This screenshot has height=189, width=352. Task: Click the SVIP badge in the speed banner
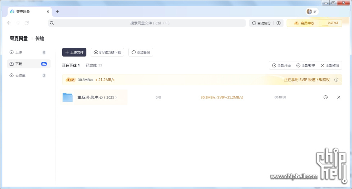(x=70, y=80)
